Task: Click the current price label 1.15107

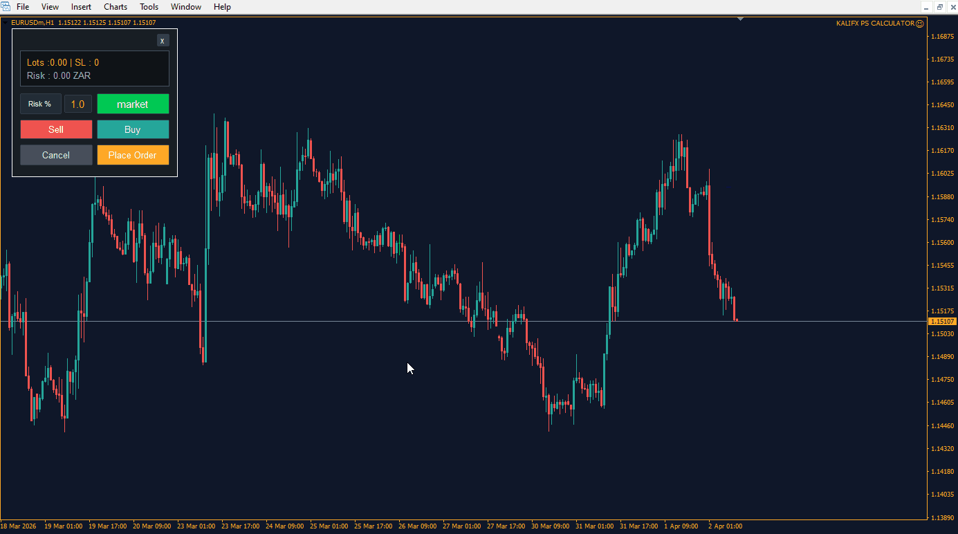Action: click(941, 322)
